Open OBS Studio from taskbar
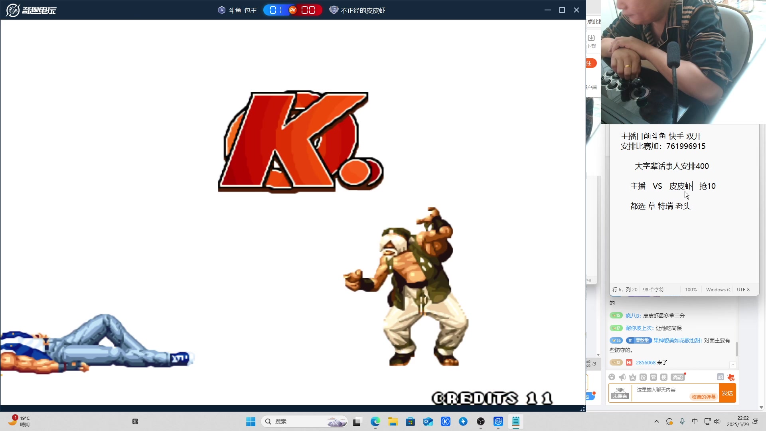766x431 pixels. [481, 421]
